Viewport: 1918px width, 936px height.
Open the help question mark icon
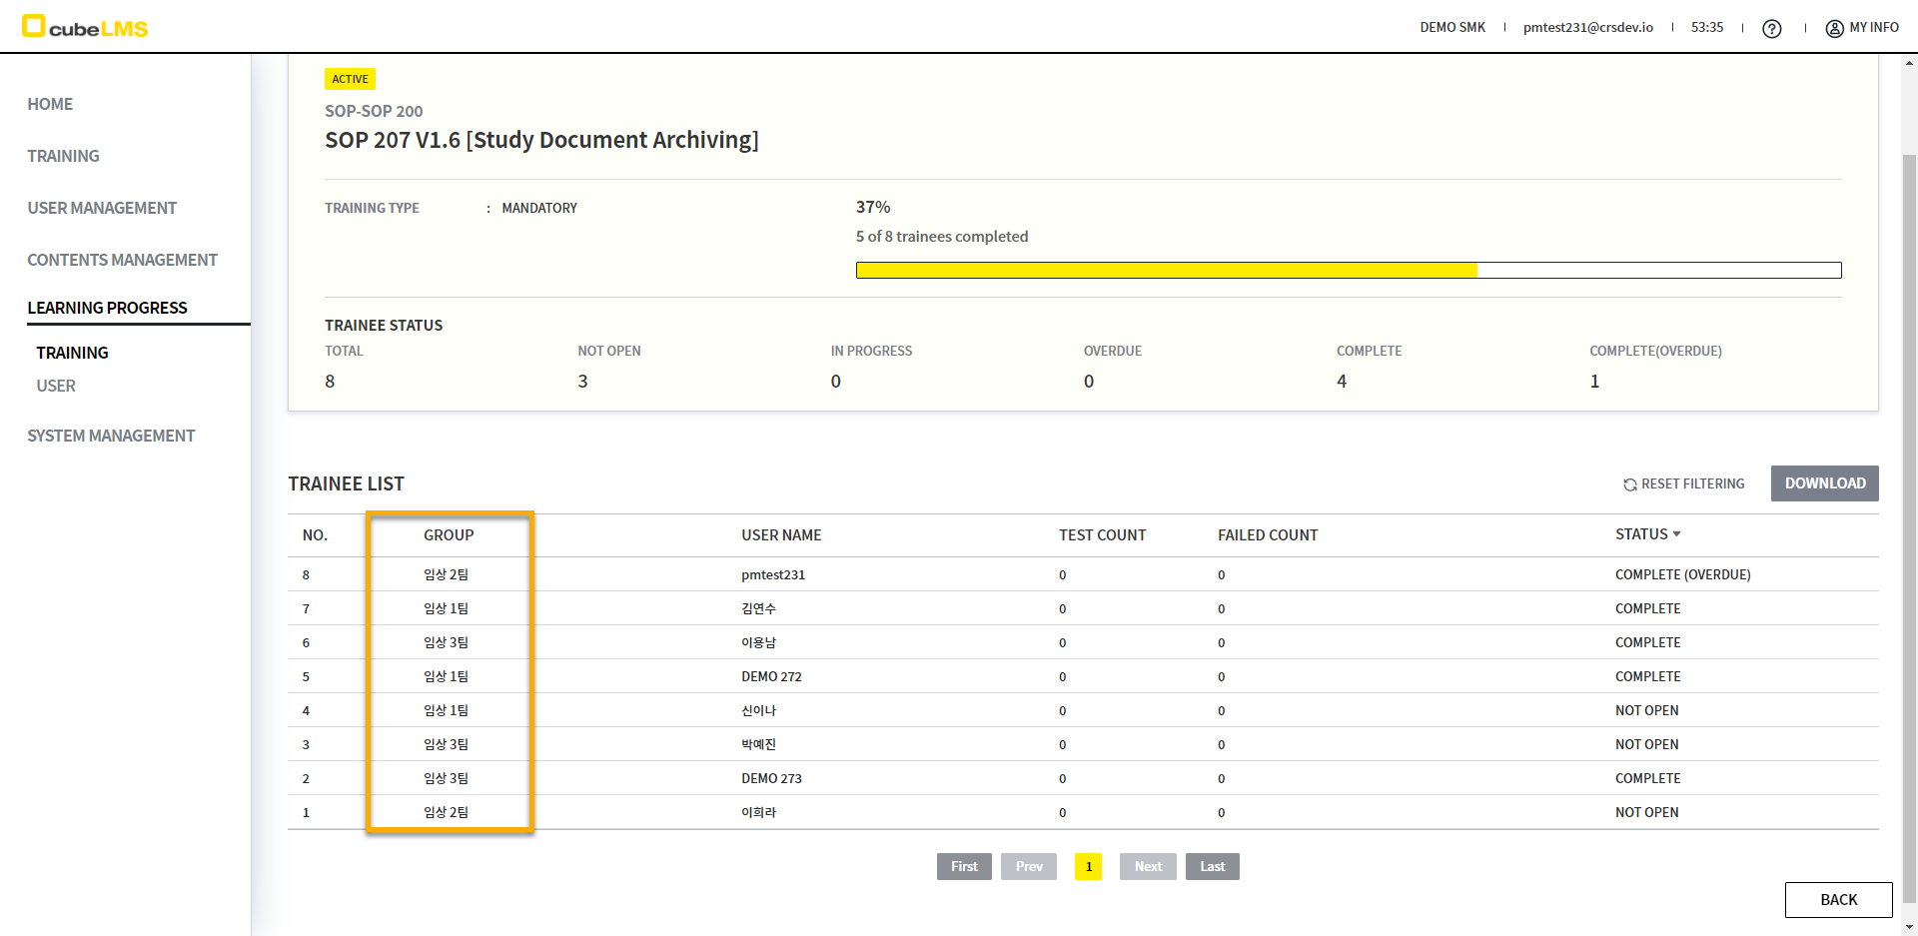(x=1771, y=29)
